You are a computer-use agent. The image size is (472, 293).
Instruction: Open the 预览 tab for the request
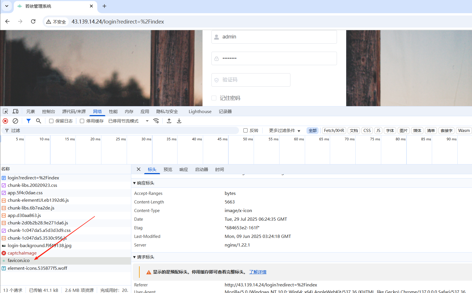[x=168, y=169]
